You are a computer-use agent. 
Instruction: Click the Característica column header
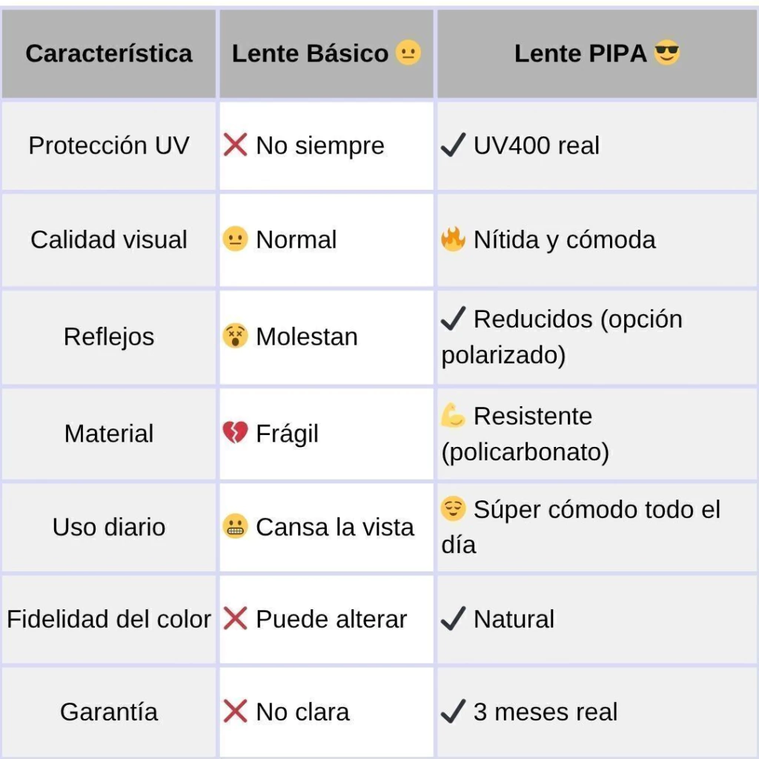pos(109,53)
